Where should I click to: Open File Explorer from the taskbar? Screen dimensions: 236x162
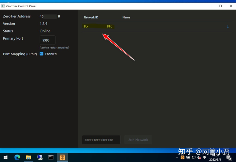[x=29, y=157]
